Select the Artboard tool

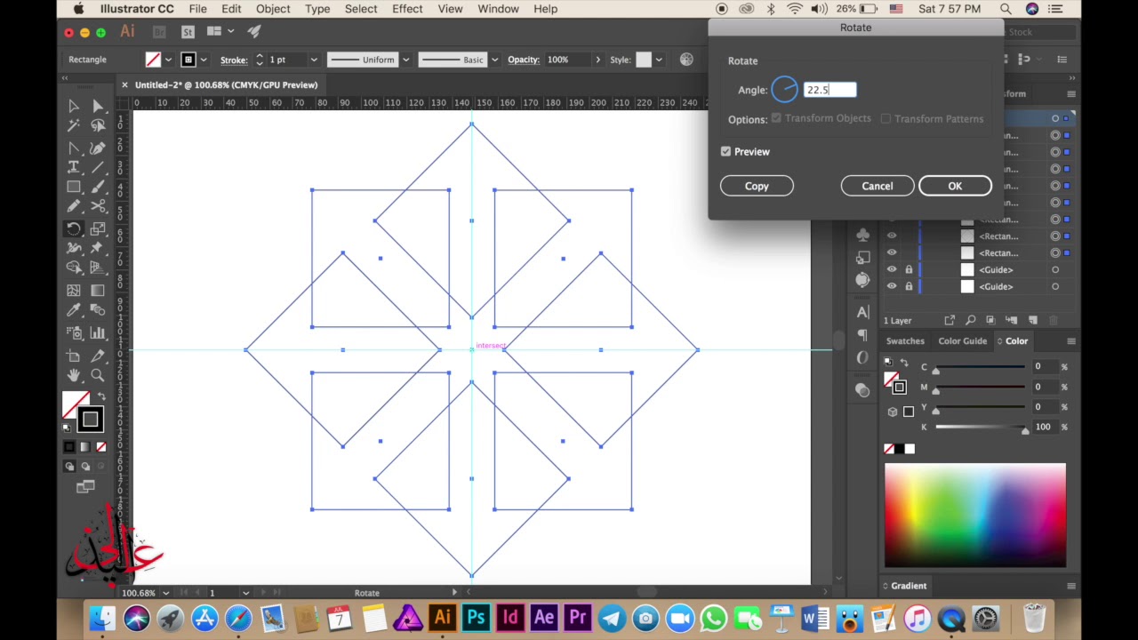point(74,356)
